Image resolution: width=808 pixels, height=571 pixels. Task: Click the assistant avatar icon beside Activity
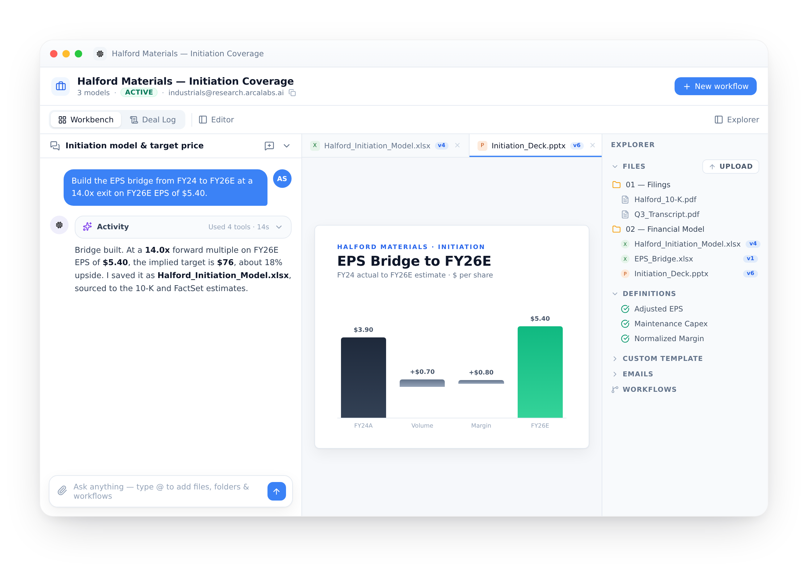tap(60, 225)
